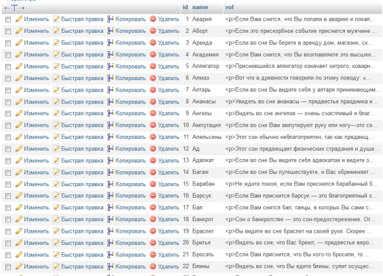The image size is (383, 276).
Task: Click the red delete icon for row Ананасы
Action: [x=153, y=101]
